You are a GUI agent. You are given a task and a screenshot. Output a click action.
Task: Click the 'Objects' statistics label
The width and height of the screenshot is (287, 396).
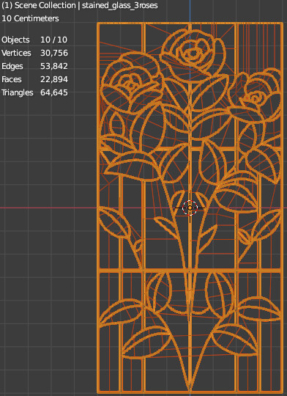(x=15, y=40)
